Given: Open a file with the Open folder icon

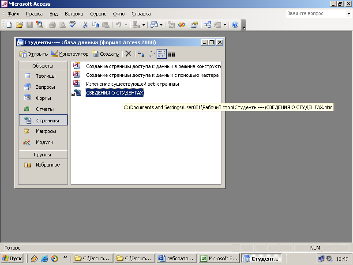Looking at the screenshot, I should click(x=19, y=25).
